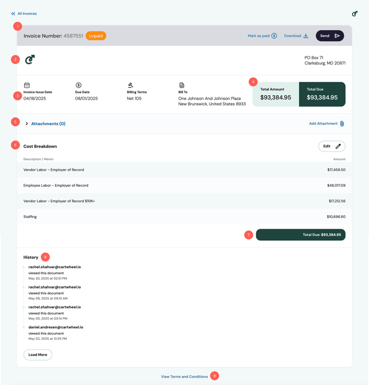Click the paperclip icon beside Add Attachment

(342, 123)
